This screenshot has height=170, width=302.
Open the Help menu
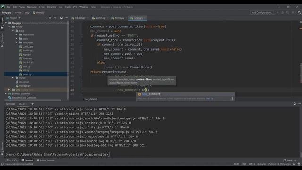coord(93,7)
